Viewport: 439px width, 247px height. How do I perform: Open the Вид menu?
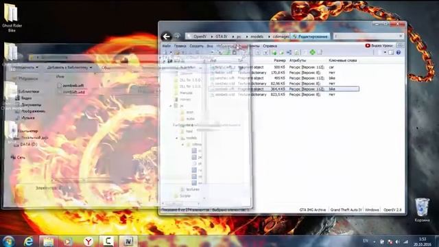210,46
